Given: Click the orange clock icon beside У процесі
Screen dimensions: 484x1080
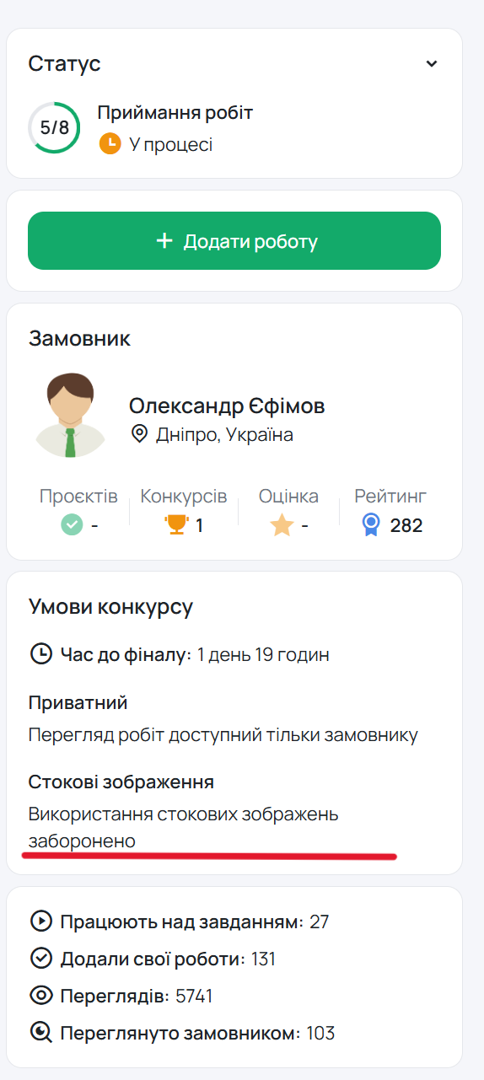Looking at the screenshot, I should [x=110, y=144].
